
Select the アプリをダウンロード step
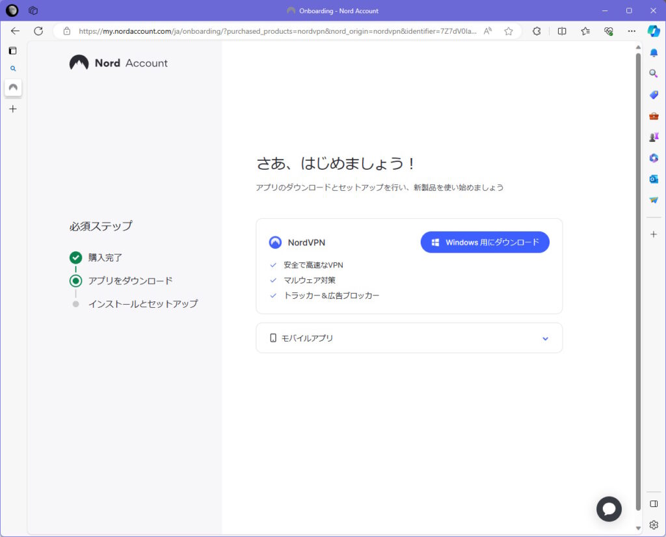(x=121, y=281)
